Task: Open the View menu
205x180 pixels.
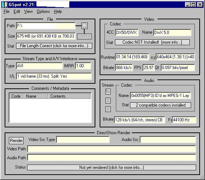Action: coord(28,11)
